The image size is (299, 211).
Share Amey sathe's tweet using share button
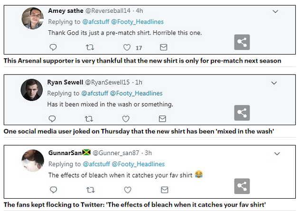[x=242, y=42]
